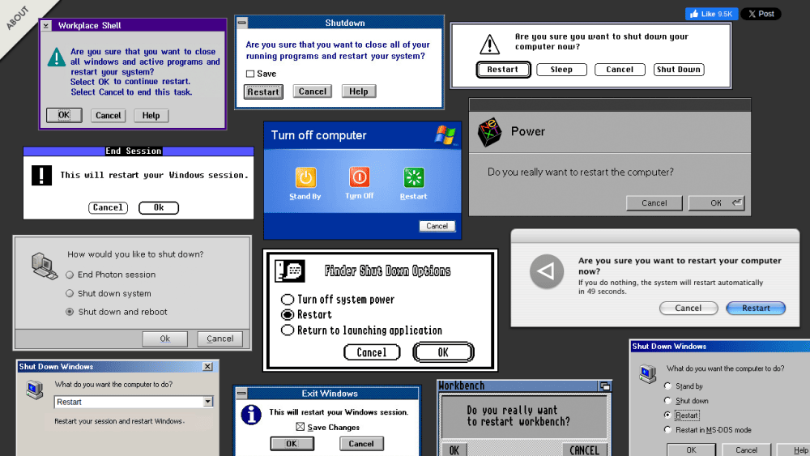This screenshot has width=810, height=456.
Task: Select Stand by radio in Shut Down Windows
Action: pyautogui.click(x=668, y=386)
